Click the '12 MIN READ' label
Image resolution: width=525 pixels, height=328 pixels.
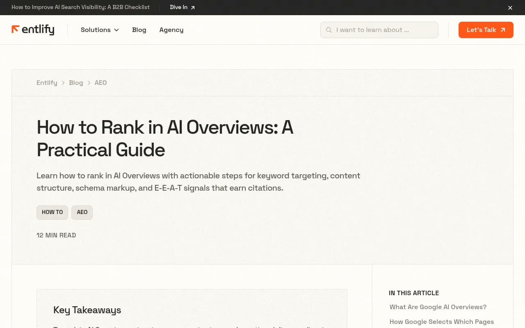(x=56, y=235)
